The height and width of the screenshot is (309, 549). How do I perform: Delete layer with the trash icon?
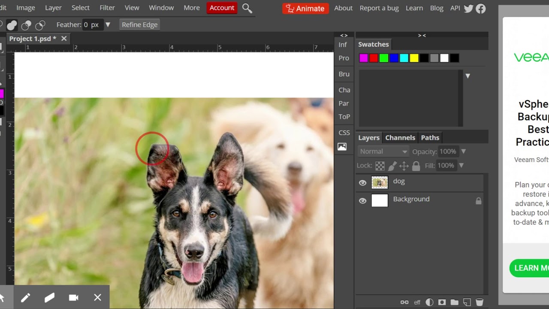point(480,302)
